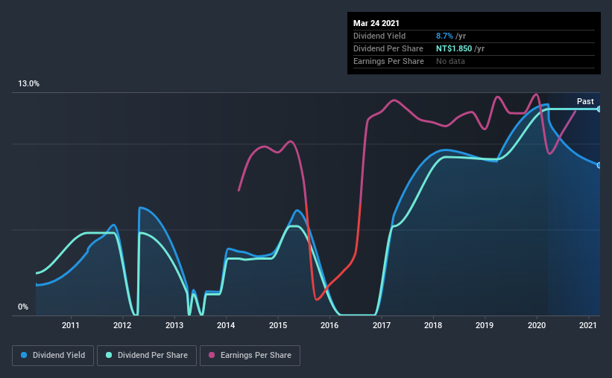612x378 pixels.
Task: Click the Past label on chart
Action: tap(585, 101)
